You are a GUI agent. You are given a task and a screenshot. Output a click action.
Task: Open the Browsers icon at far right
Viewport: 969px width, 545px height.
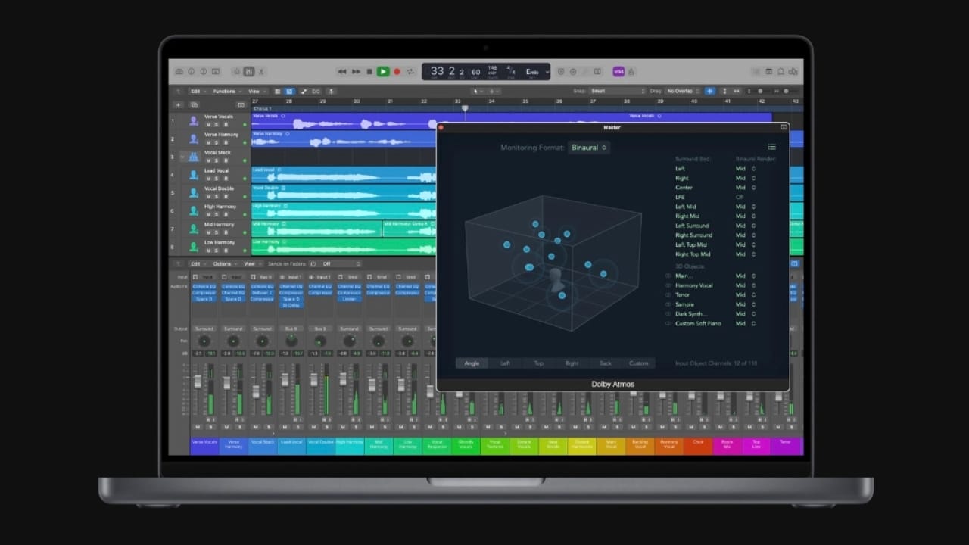pos(793,71)
